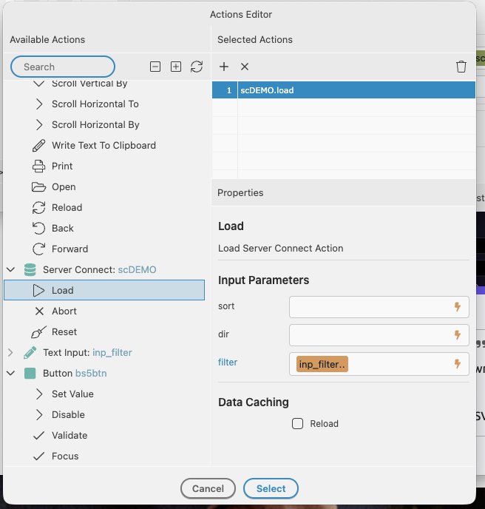This screenshot has height=509, width=485.
Task: Expand the Scroll Horizontal To action
Action: tap(39, 104)
